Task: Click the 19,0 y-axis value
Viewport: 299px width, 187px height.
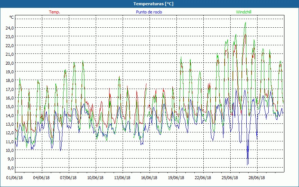Action: 10,72
